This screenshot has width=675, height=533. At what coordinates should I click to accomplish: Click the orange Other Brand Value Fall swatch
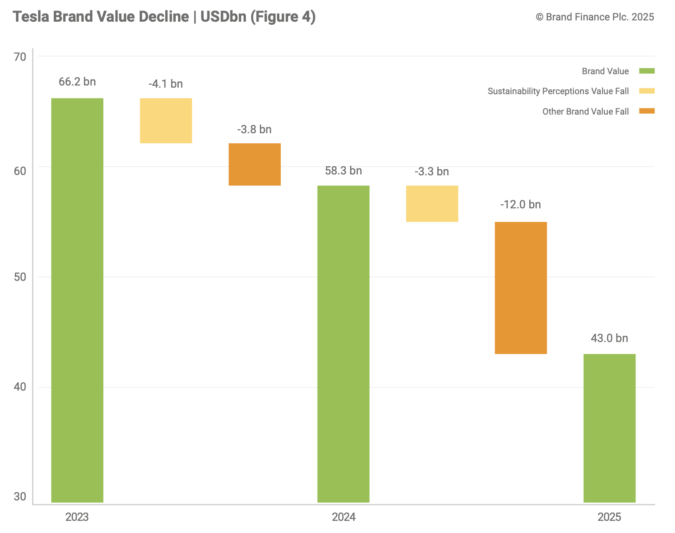(x=646, y=111)
